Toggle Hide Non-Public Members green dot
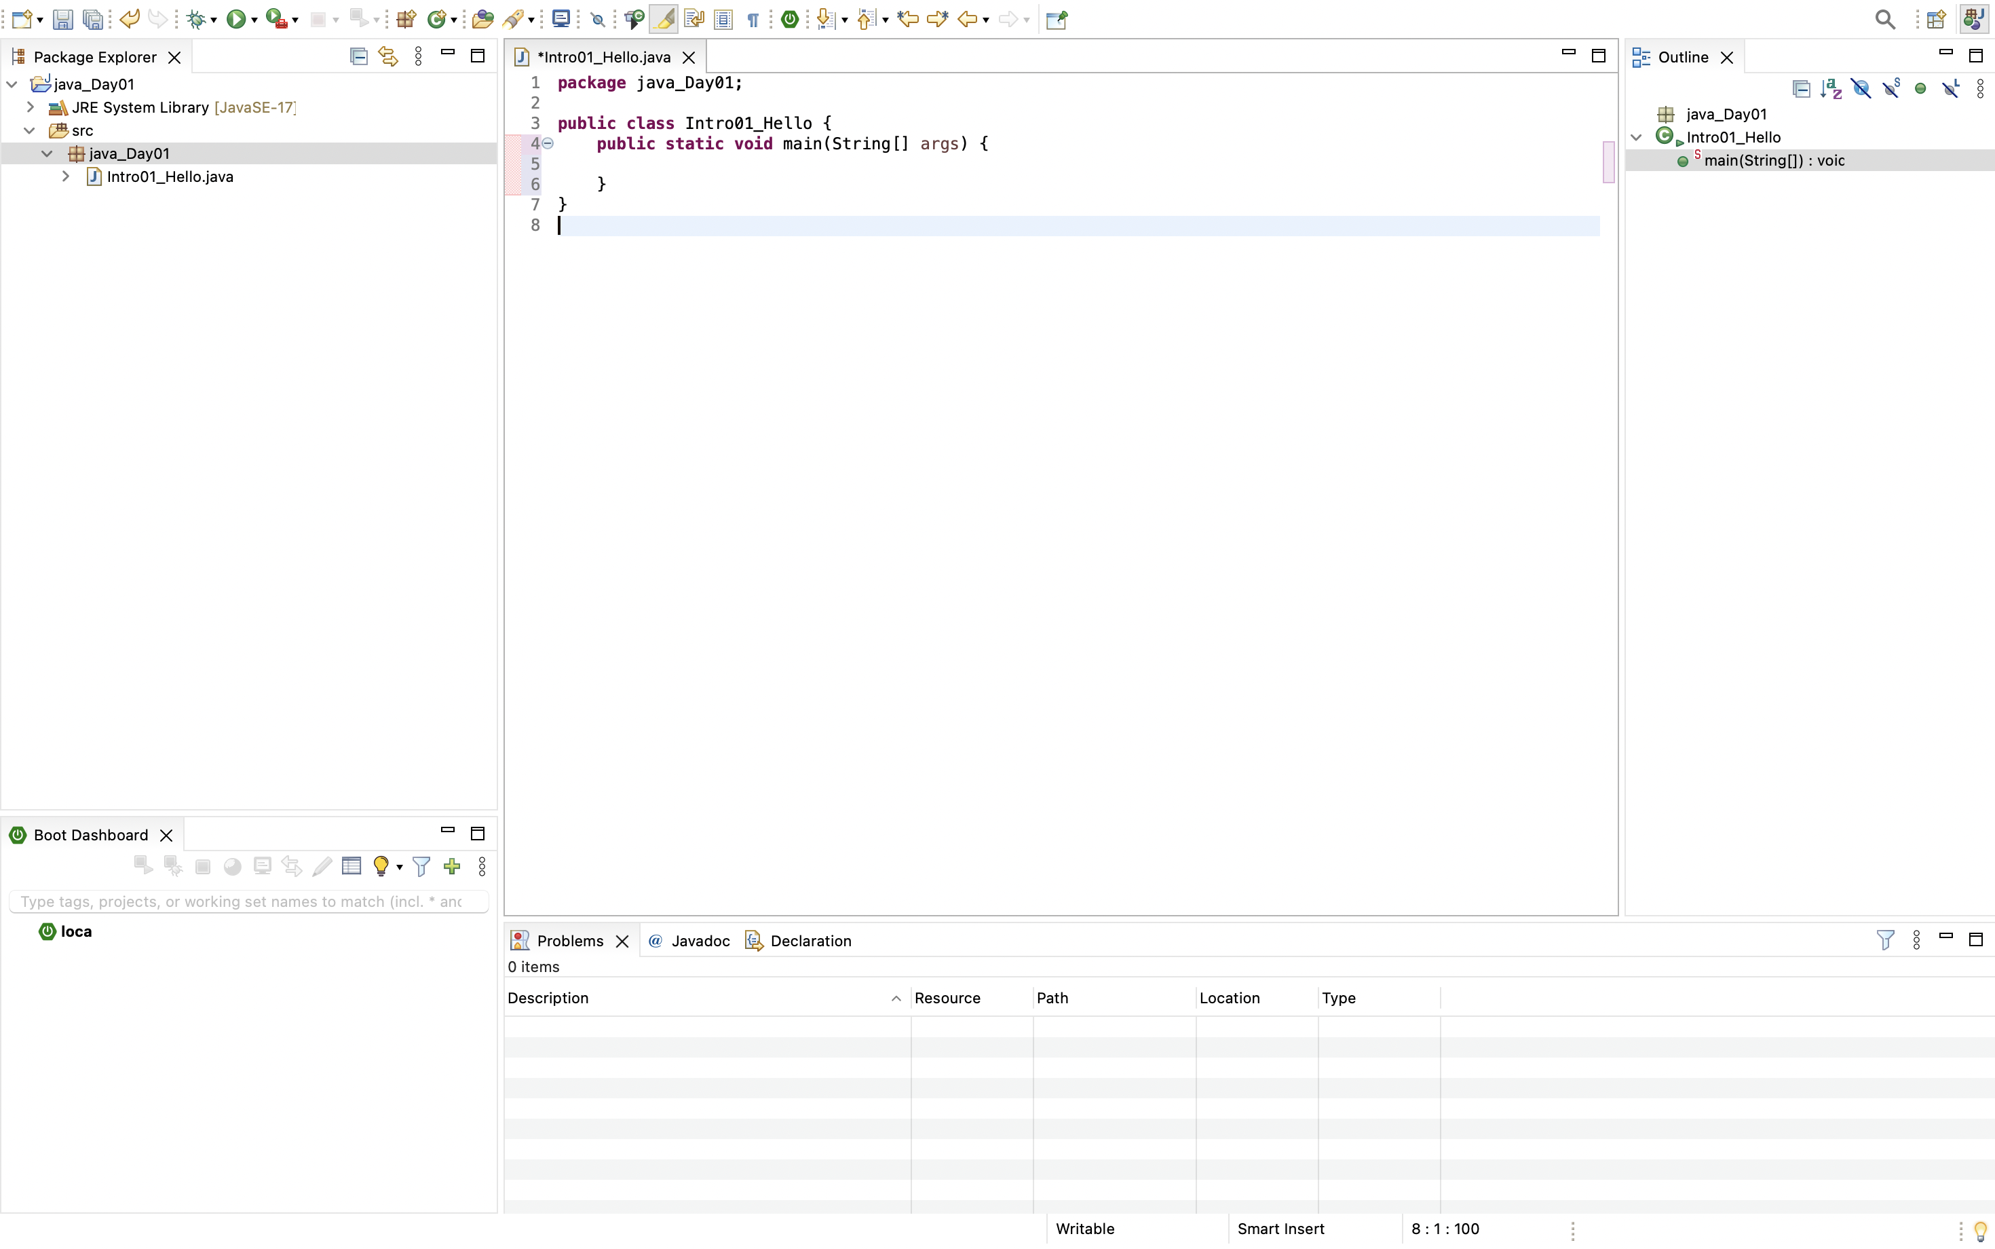The height and width of the screenshot is (1249, 1995). (x=1920, y=88)
